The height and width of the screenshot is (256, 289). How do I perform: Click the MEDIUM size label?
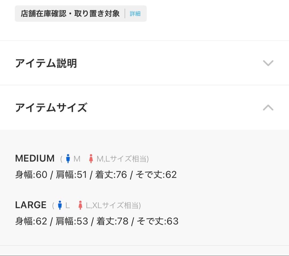coord(35,158)
